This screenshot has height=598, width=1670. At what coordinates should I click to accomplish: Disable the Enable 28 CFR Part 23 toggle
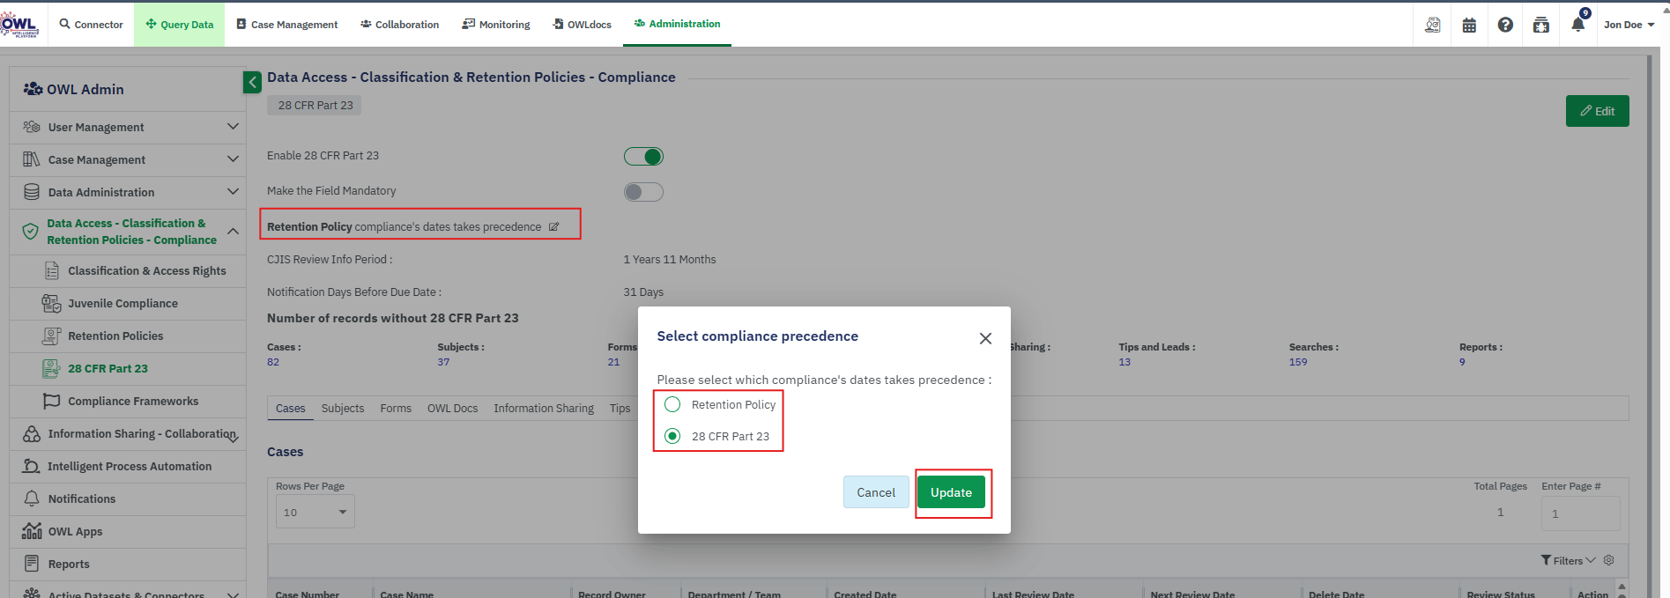tap(643, 157)
